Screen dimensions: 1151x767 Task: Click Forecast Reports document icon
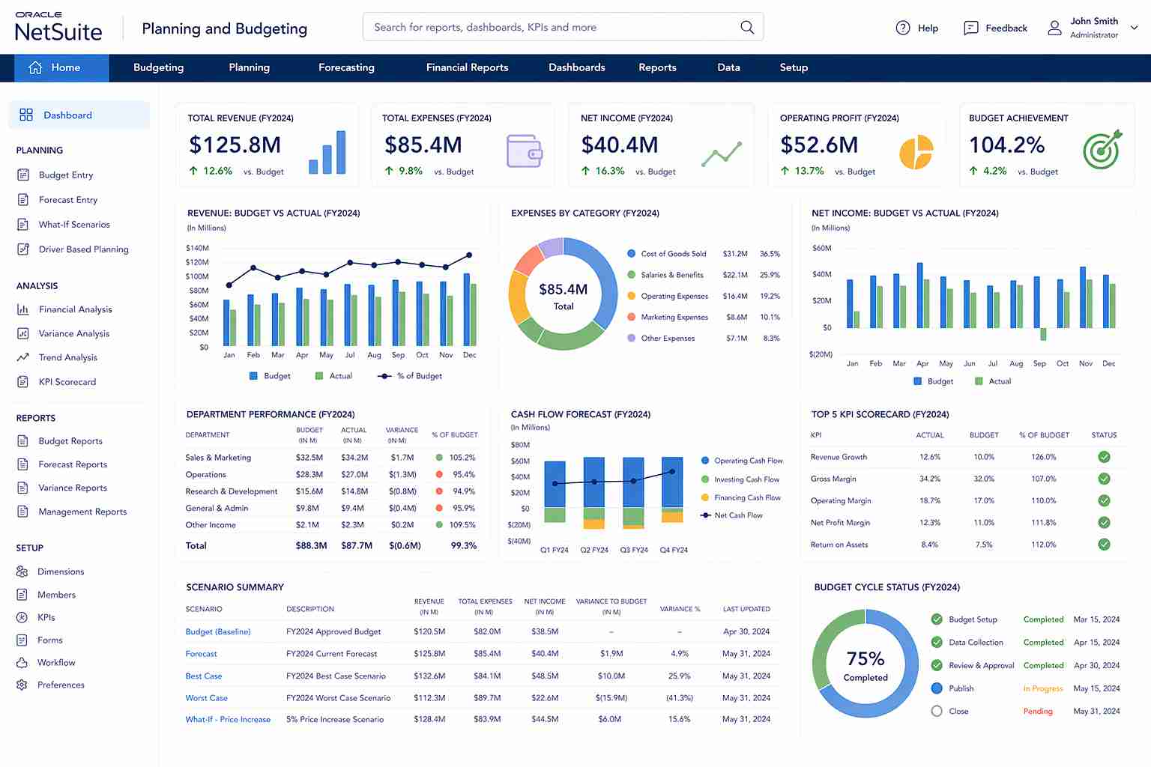click(x=22, y=464)
